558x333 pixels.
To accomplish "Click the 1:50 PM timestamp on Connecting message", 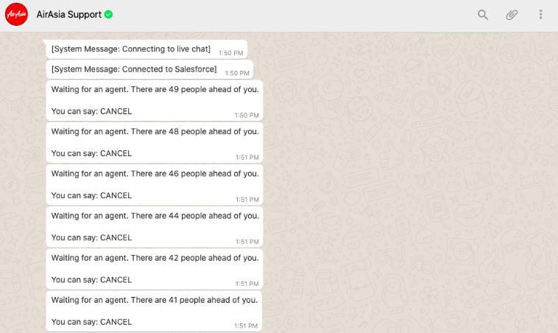I will tap(231, 53).
